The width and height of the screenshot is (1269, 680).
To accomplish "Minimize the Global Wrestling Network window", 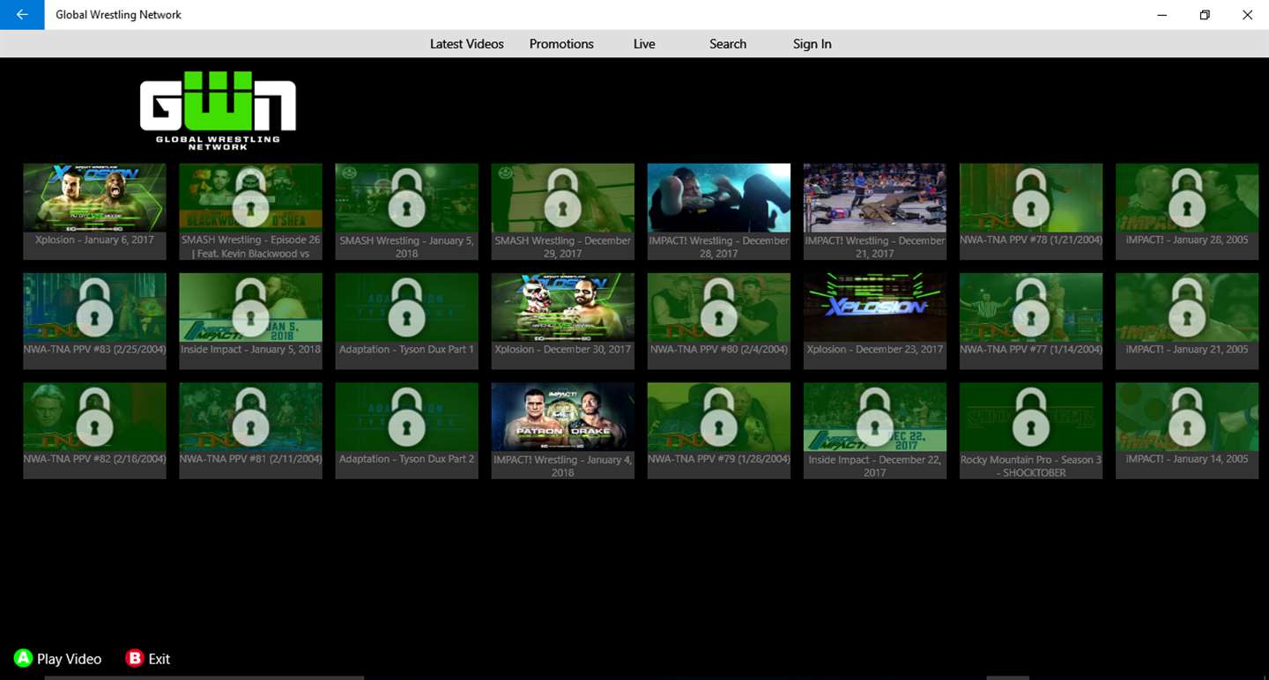I will [1162, 15].
